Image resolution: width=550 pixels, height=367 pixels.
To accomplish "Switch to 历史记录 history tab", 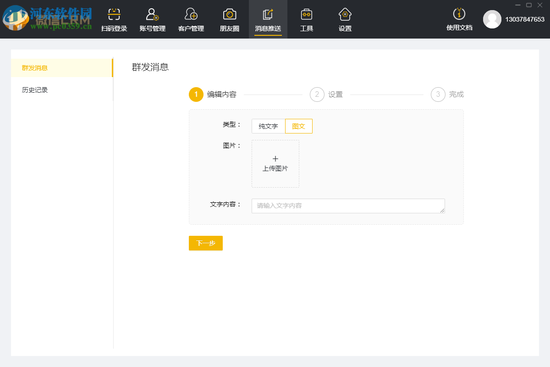I will pyautogui.click(x=34, y=89).
